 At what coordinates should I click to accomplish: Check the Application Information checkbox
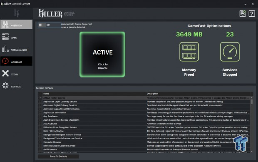coord(40,112)
